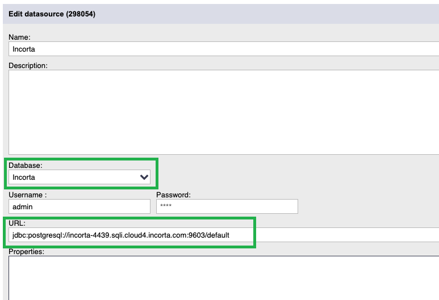Click the chevron arrow on Database dropdown
Viewport: 439px width, 300px height.
[144, 177]
